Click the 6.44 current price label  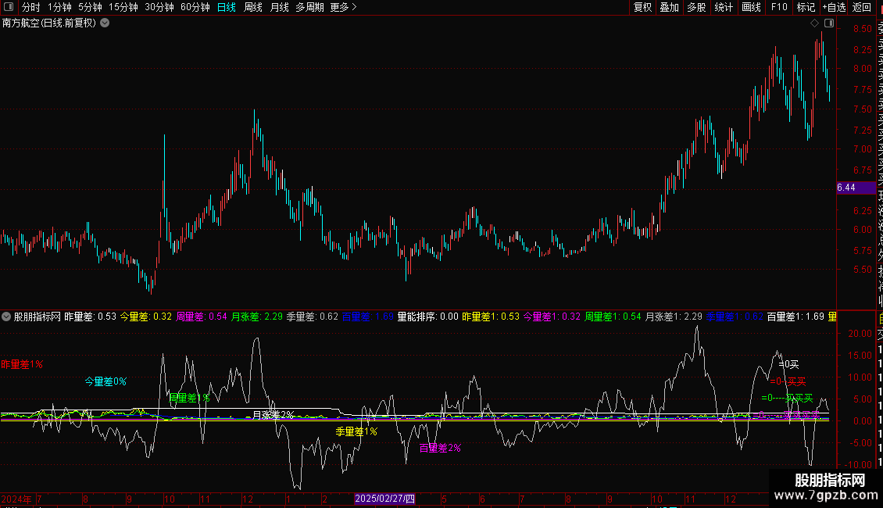[856, 188]
